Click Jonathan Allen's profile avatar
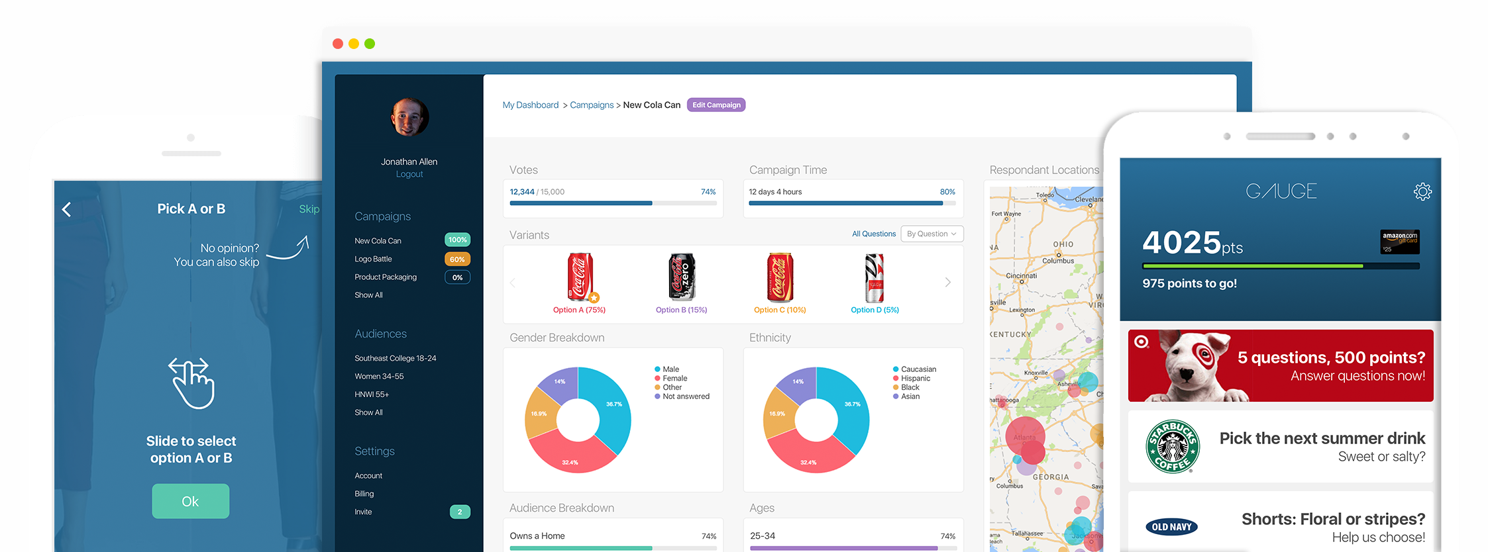This screenshot has width=1488, height=552. click(x=409, y=118)
